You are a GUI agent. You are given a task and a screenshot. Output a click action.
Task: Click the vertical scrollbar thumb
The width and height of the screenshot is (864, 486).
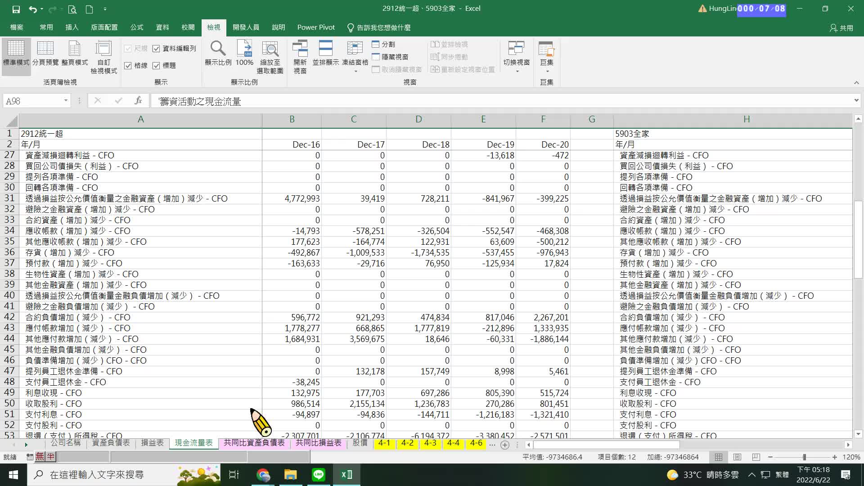[858, 239]
